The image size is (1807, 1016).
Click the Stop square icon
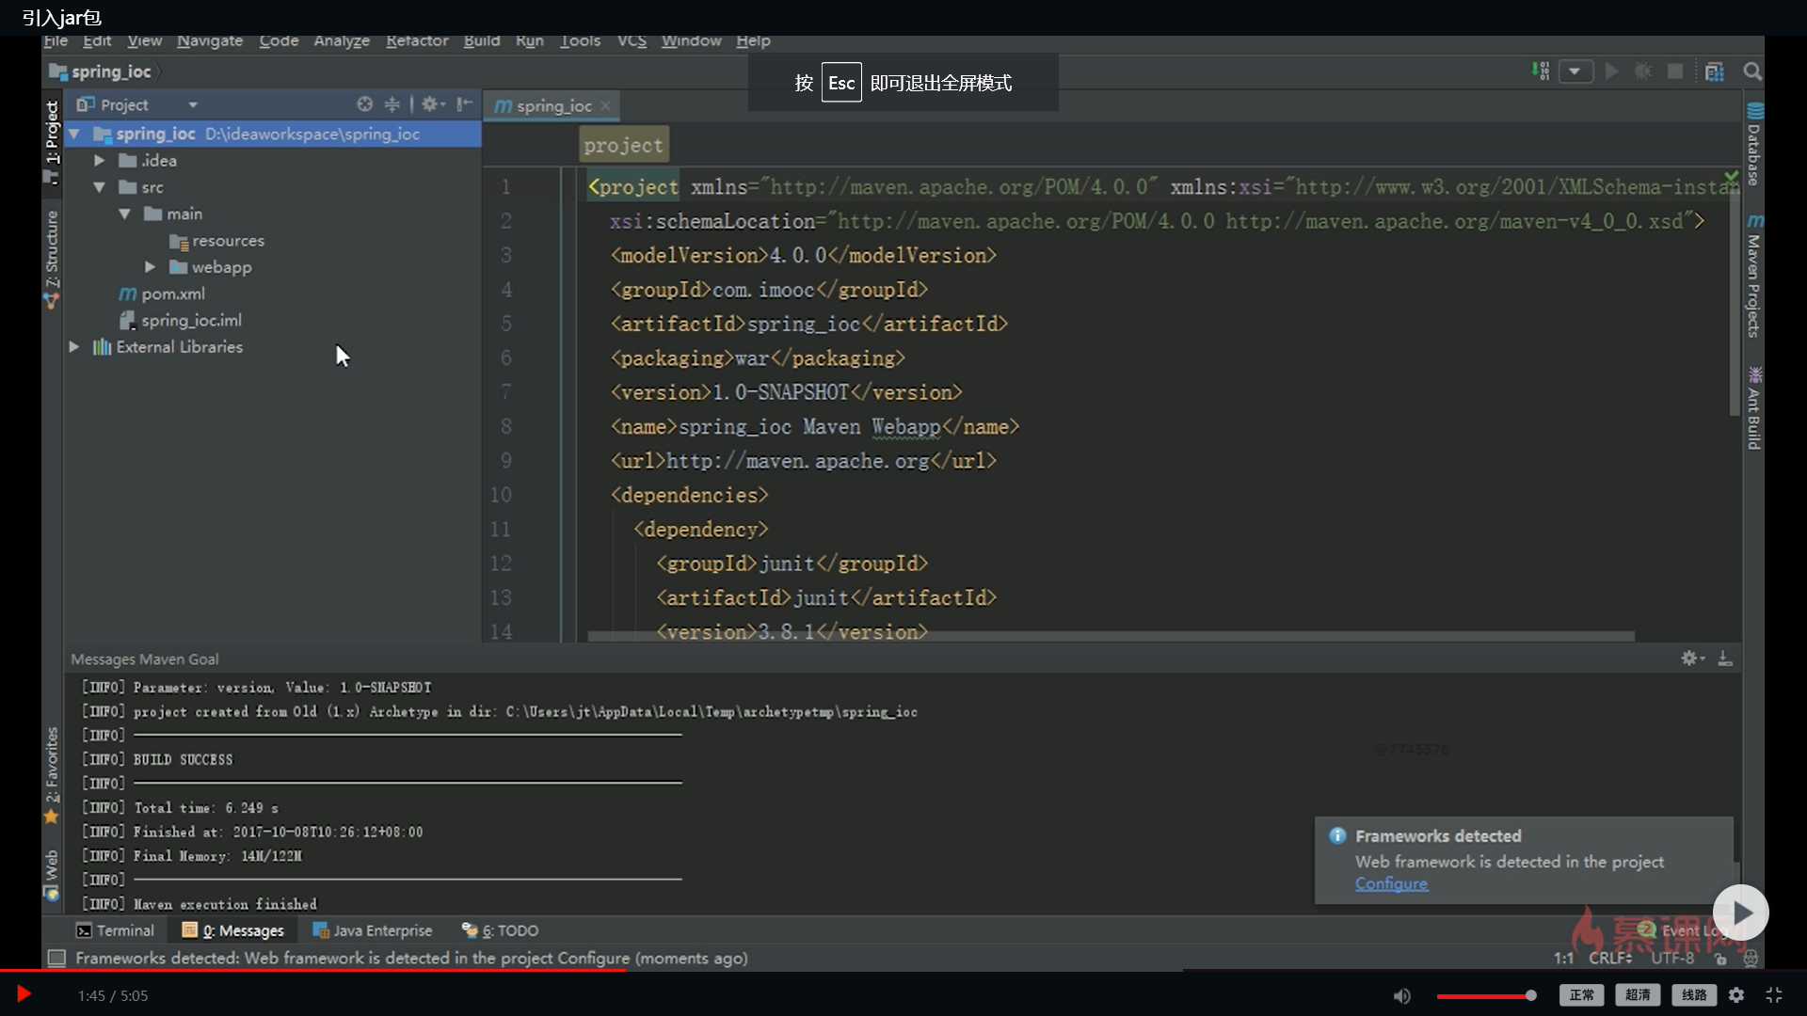point(1675,71)
